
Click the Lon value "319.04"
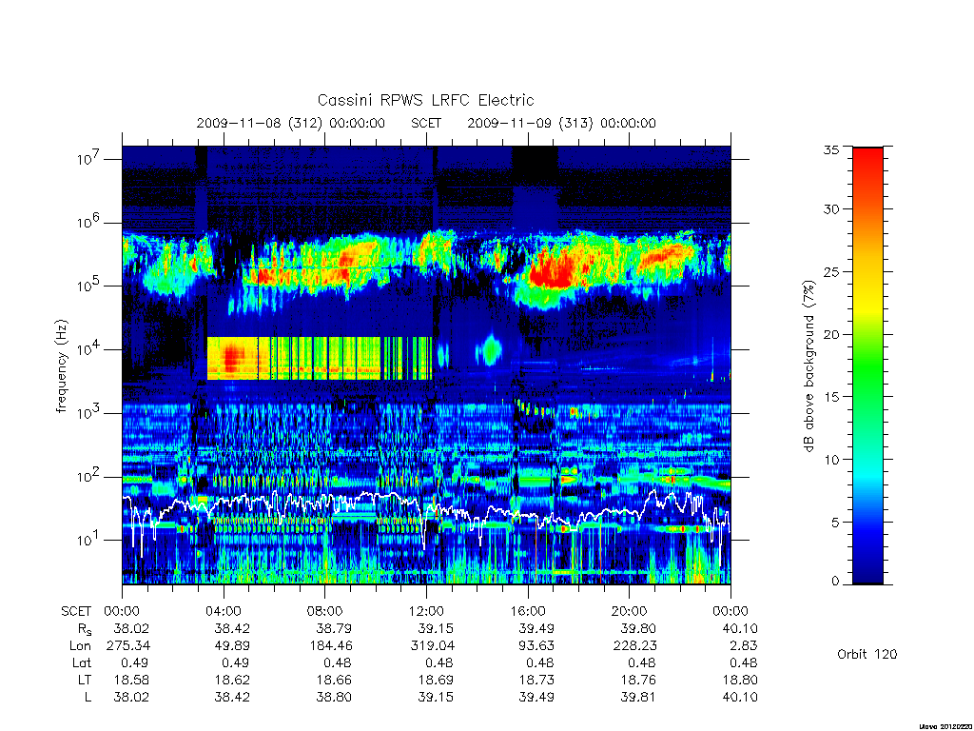432,646
